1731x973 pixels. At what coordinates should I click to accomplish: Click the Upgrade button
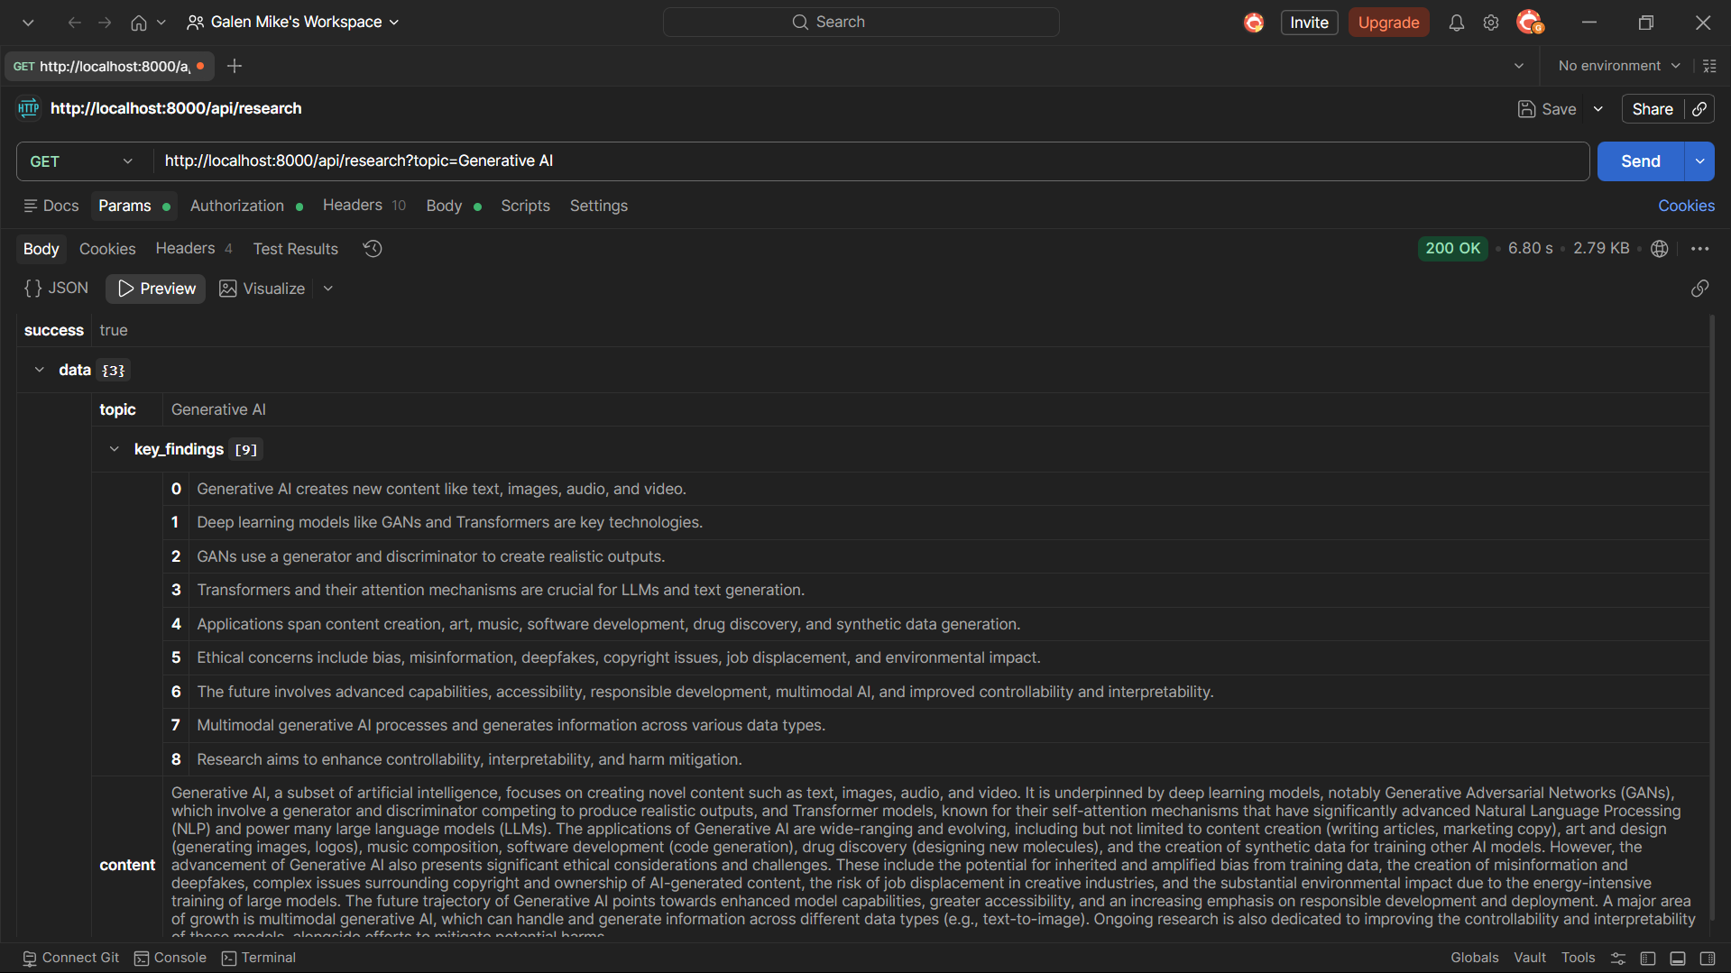coord(1388,23)
